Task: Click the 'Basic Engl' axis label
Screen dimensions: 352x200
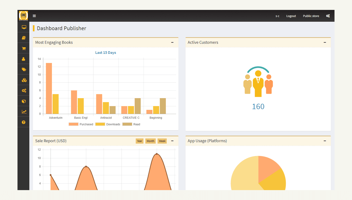Action: [81, 118]
